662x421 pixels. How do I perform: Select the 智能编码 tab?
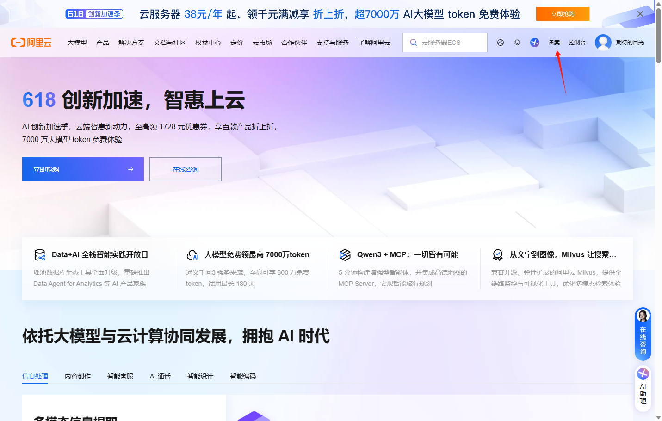point(243,376)
